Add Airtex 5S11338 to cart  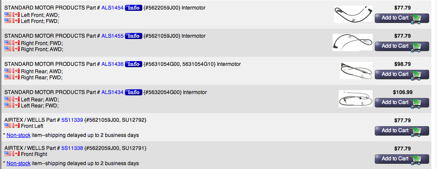click(402, 159)
